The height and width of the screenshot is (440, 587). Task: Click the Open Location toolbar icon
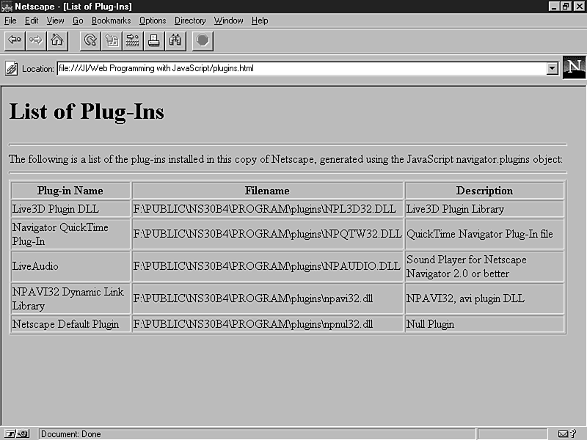tap(133, 40)
